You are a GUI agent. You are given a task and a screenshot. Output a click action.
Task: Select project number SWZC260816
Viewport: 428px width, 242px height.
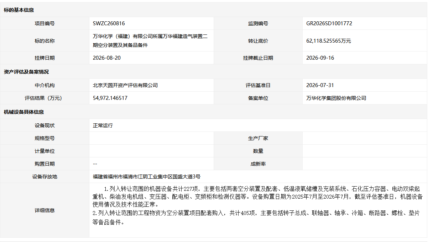(x=109, y=23)
